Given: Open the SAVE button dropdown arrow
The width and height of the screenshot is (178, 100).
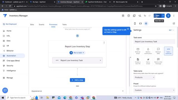Looking at the screenshot, I should click(163, 16).
